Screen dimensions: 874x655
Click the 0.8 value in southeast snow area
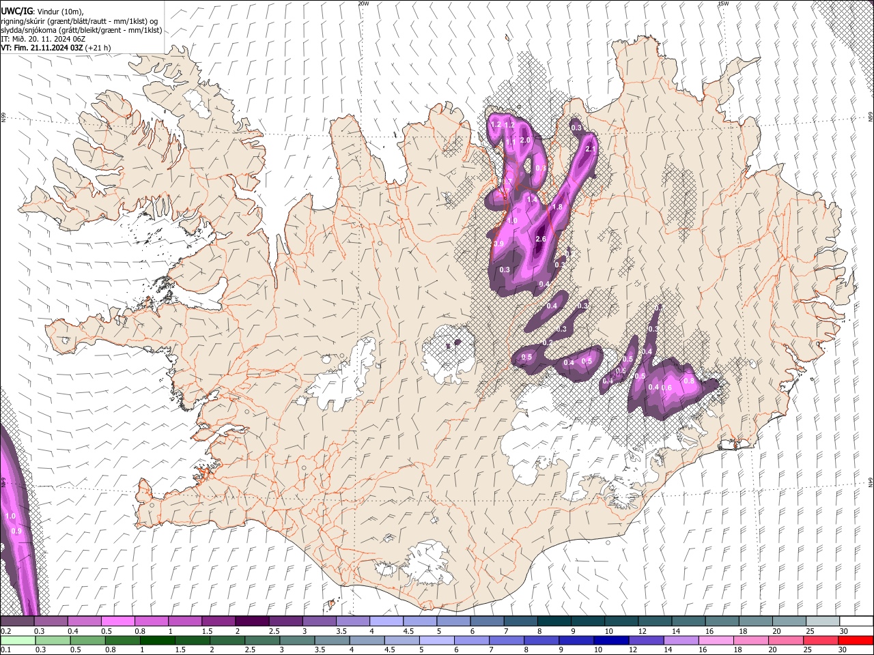689,381
